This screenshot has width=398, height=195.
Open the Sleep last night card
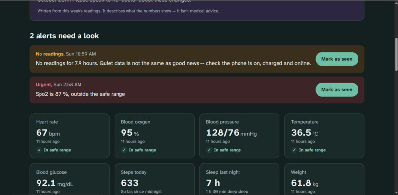[x=239, y=179]
